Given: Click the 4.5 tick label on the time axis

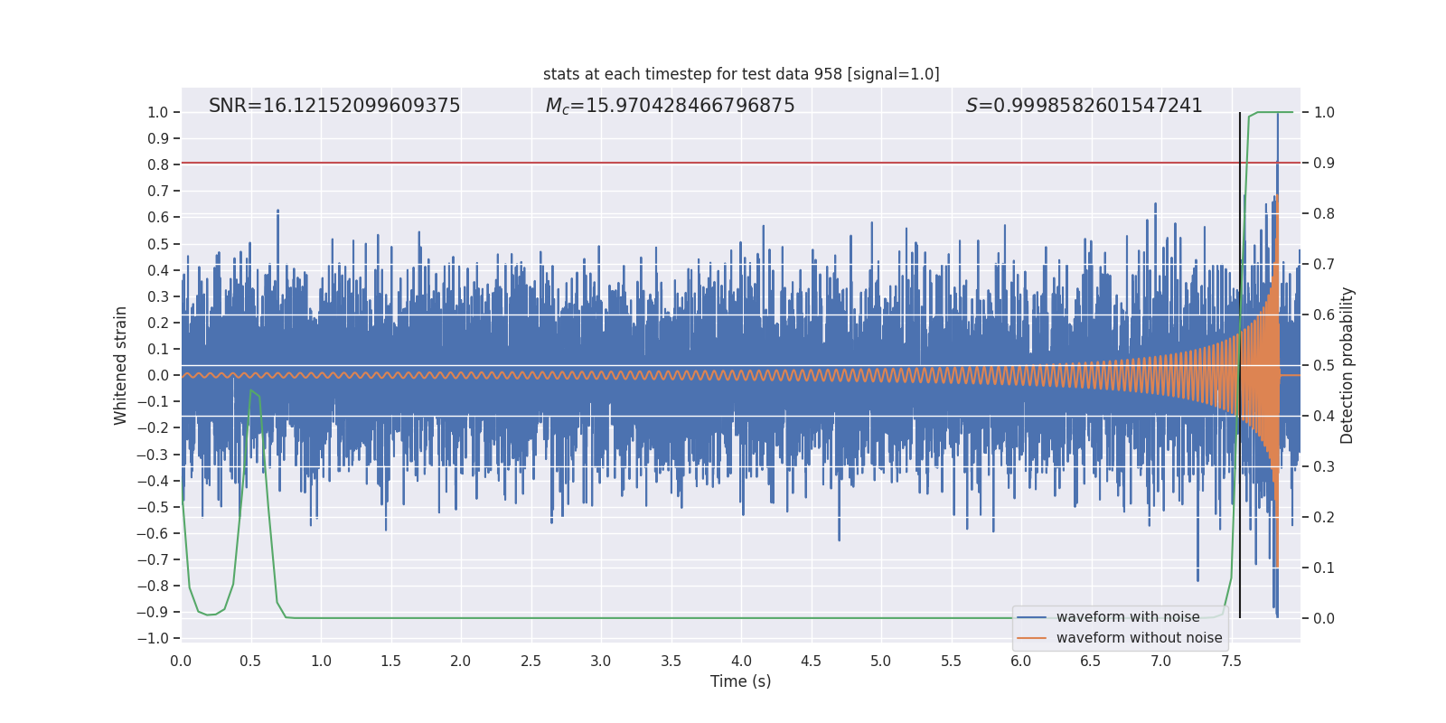Looking at the screenshot, I should pyautogui.click(x=812, y=661).
